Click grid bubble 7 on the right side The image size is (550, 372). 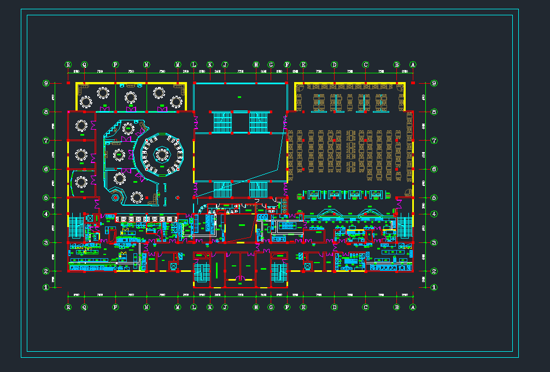(434, 141)
